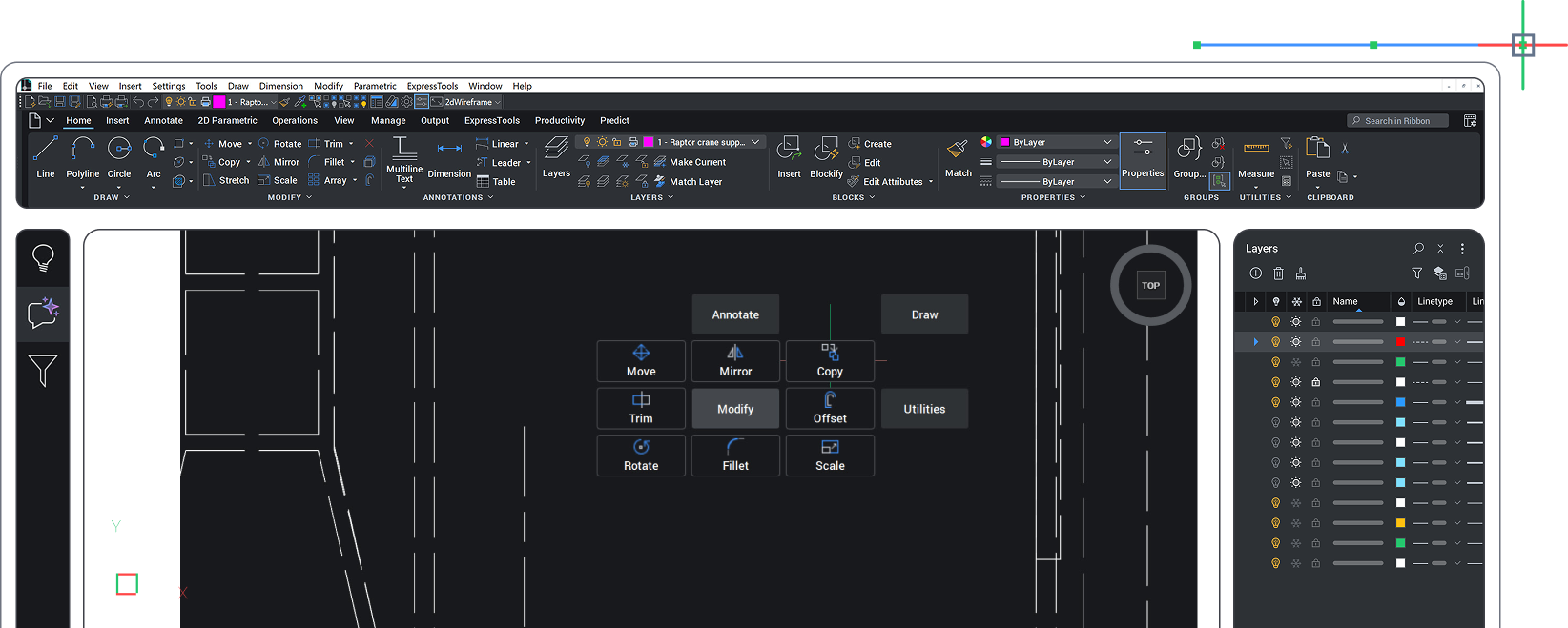This screenshot has width=1568, height=628.
Task: Choose Fillet in the quad menu
Action: (735, 456)
